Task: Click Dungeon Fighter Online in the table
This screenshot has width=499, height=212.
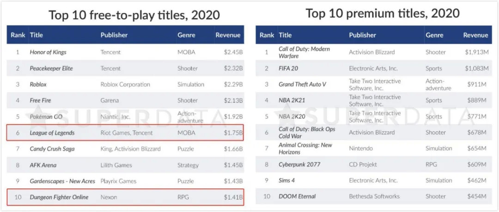Action: [x=59, y=197]
